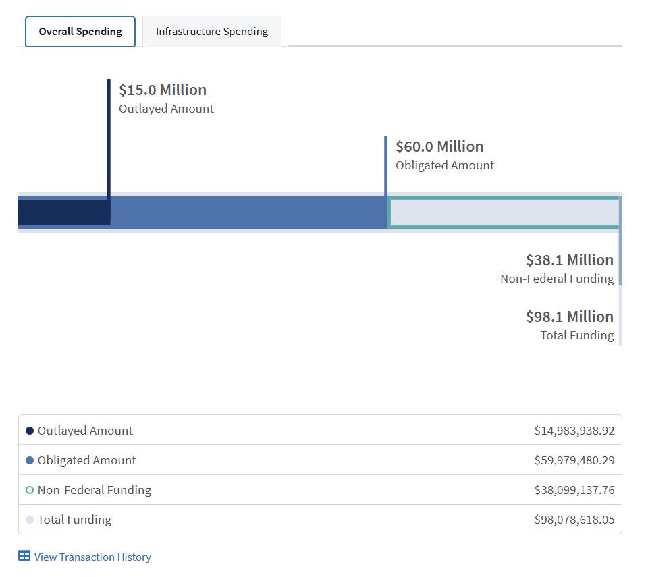Click the $14,983,938.92 outlayed value
The height and width of the screenshot is (577, 646).
(574, 431)
